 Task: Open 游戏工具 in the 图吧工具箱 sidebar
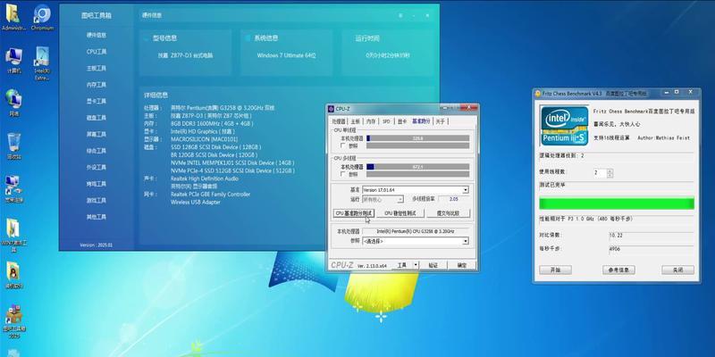click(x=97, y=200)
